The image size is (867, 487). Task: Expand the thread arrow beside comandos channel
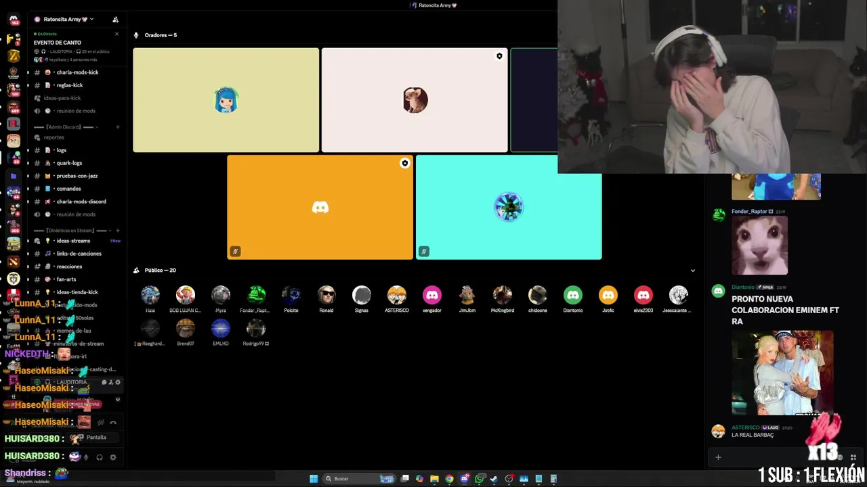[x=28, y=189]
